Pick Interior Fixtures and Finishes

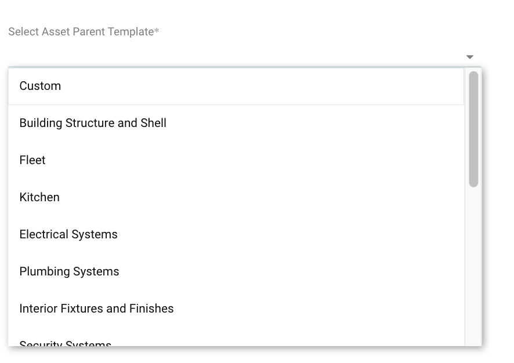pos(96,308)
